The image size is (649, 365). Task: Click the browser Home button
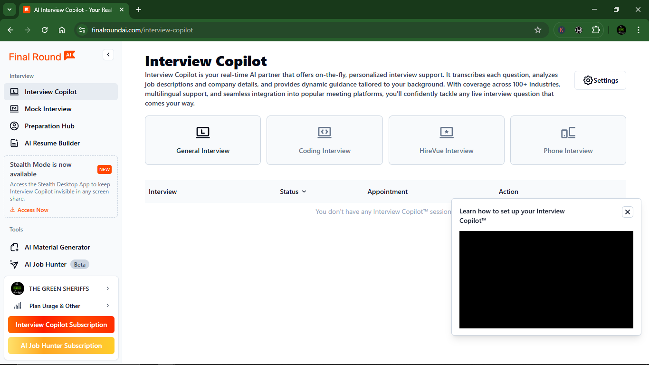(x=62, y=30)
